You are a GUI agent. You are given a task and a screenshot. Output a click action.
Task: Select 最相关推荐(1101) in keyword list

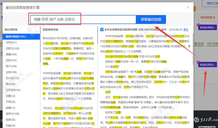coord(15,37)
